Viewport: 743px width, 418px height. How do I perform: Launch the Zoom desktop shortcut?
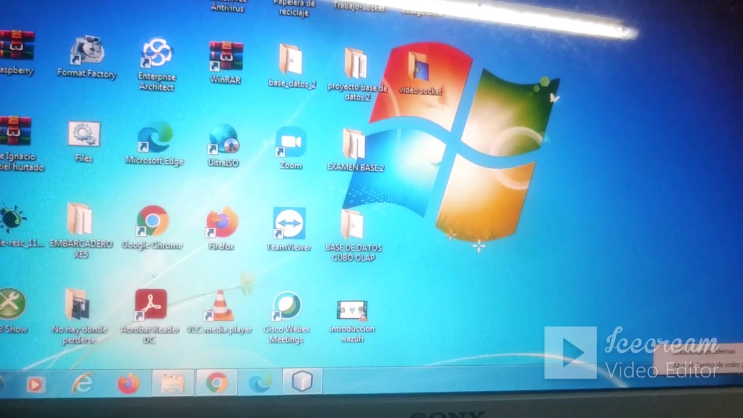pyautogui.click(x=291, y=148)
